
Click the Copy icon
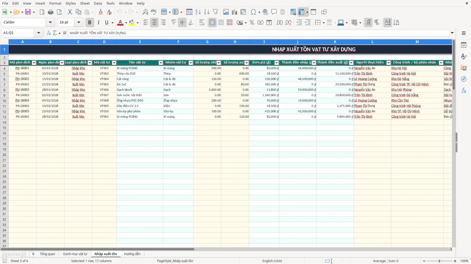tap(78, 12)
